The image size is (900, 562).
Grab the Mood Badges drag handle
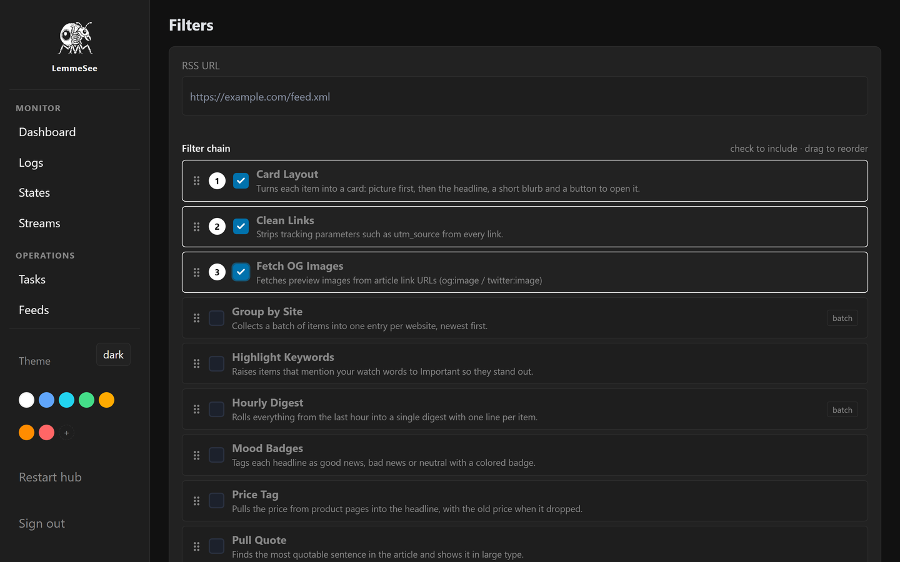(x=196, y=455)
